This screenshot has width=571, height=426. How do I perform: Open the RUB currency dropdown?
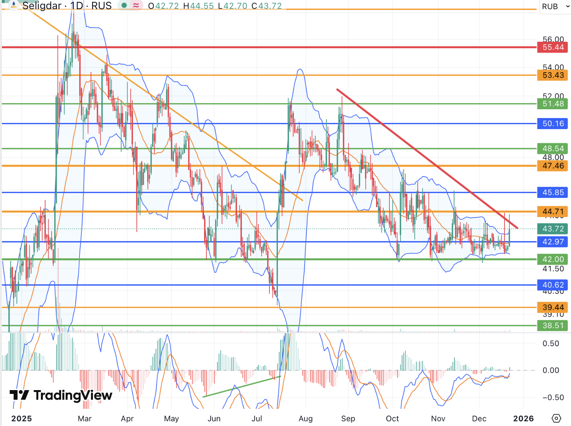tap(555, 6)
